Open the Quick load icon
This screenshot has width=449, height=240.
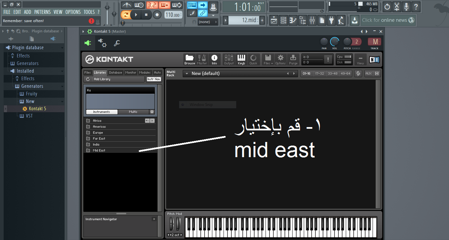253,59
